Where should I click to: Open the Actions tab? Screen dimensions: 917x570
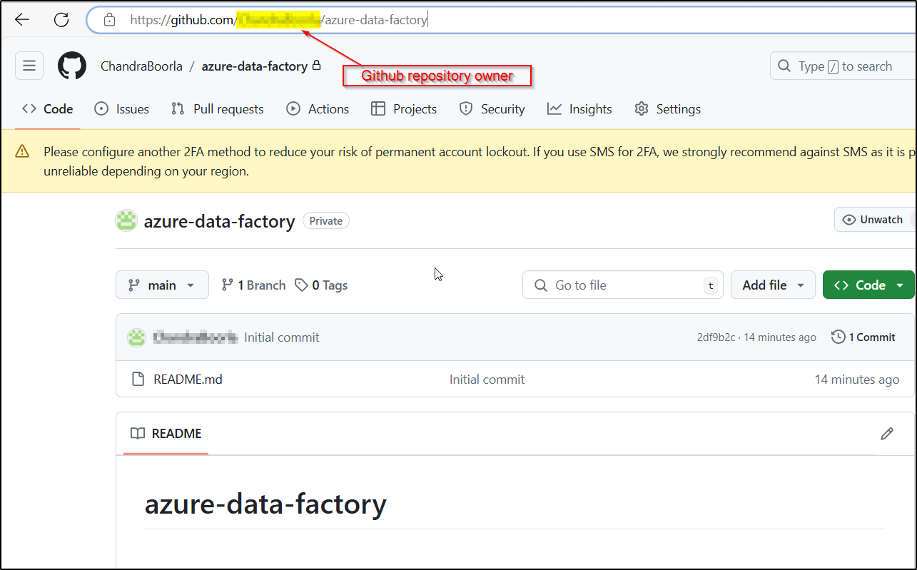pyautogui.click(x=318, y=109)
